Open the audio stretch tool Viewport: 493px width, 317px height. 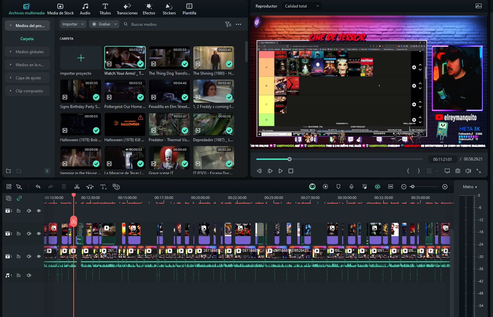[x=90, y=187]
